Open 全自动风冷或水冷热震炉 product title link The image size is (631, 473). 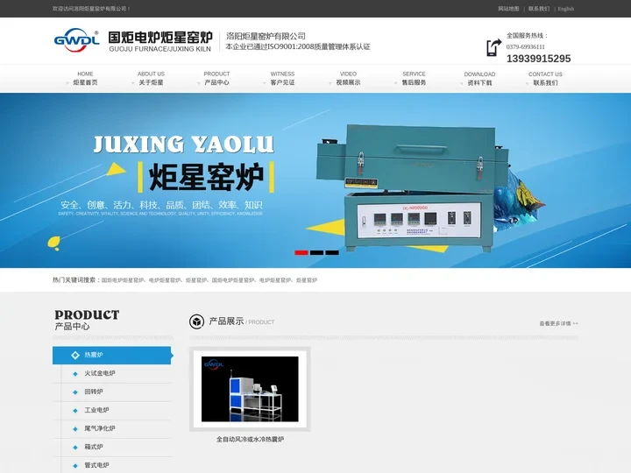pos(250,439)
